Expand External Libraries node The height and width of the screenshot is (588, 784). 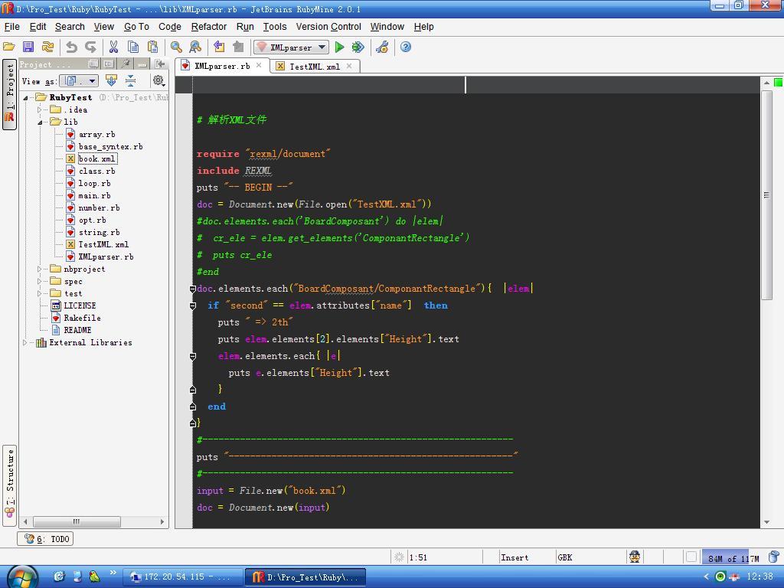click(x=25, y=342)
